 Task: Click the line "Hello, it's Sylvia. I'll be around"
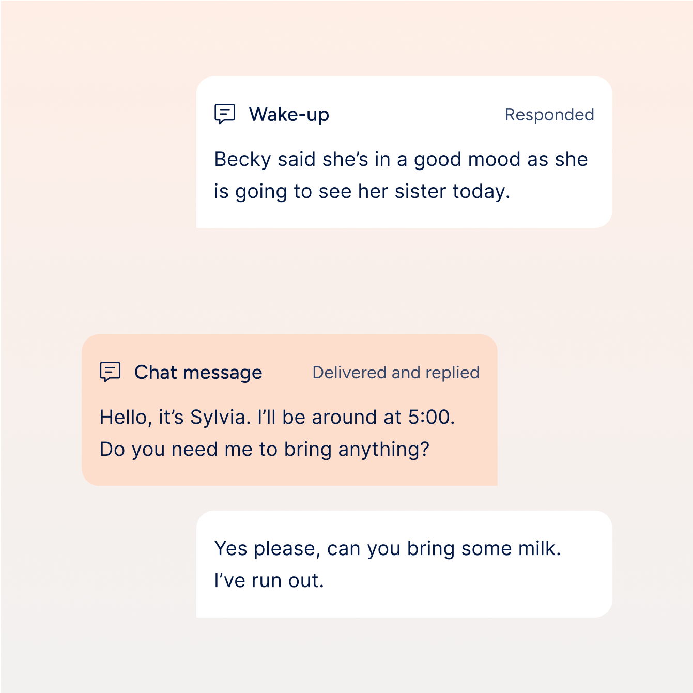pos(277,417)
